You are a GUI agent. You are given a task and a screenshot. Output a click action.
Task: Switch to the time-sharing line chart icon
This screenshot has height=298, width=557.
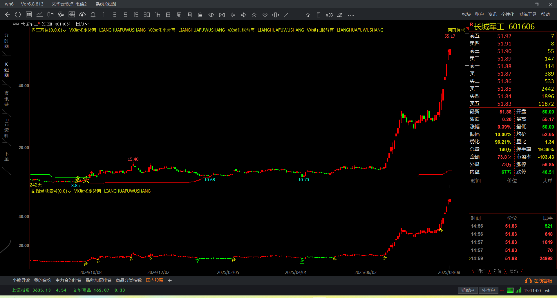[39, 15]
